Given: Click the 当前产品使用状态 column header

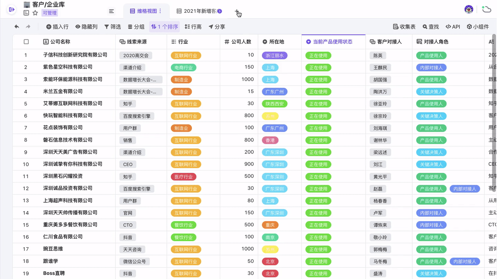Looking at the screenshot, I should (x=333, y=42).
